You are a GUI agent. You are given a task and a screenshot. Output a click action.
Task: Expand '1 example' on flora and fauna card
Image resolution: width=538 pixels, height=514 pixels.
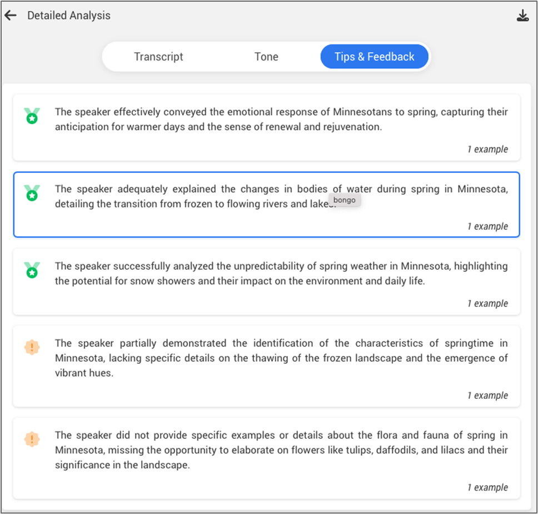point(487,487)
